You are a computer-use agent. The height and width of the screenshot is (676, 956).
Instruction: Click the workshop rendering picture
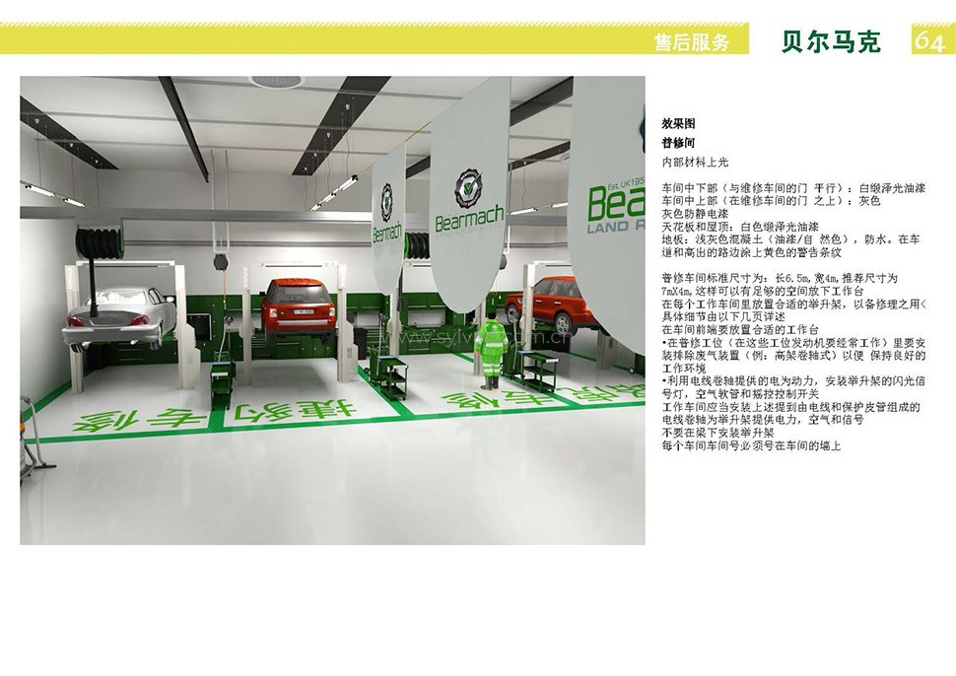tap(332, 310)
